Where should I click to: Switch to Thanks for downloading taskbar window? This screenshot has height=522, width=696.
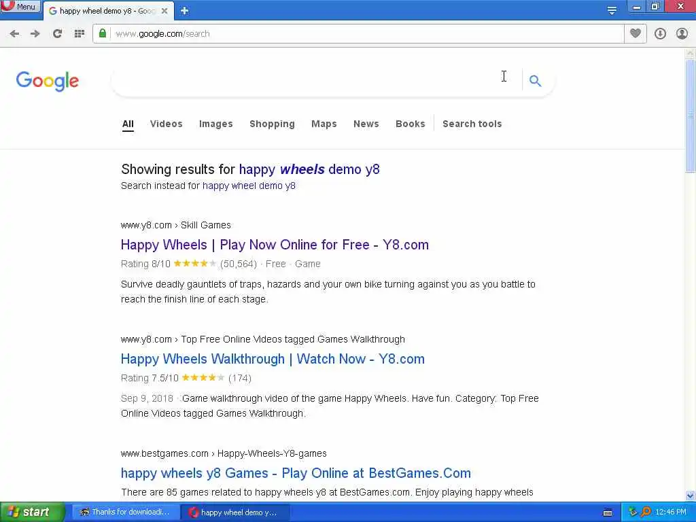tap(126, 512)
